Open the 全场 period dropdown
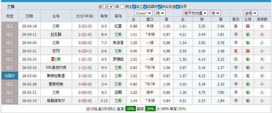The width and height of the screenshot is (272, 113). point(250,13)
